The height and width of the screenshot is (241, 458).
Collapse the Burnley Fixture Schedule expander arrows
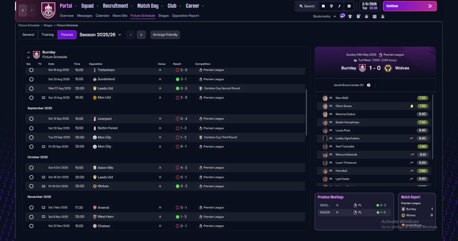[29, 55]
